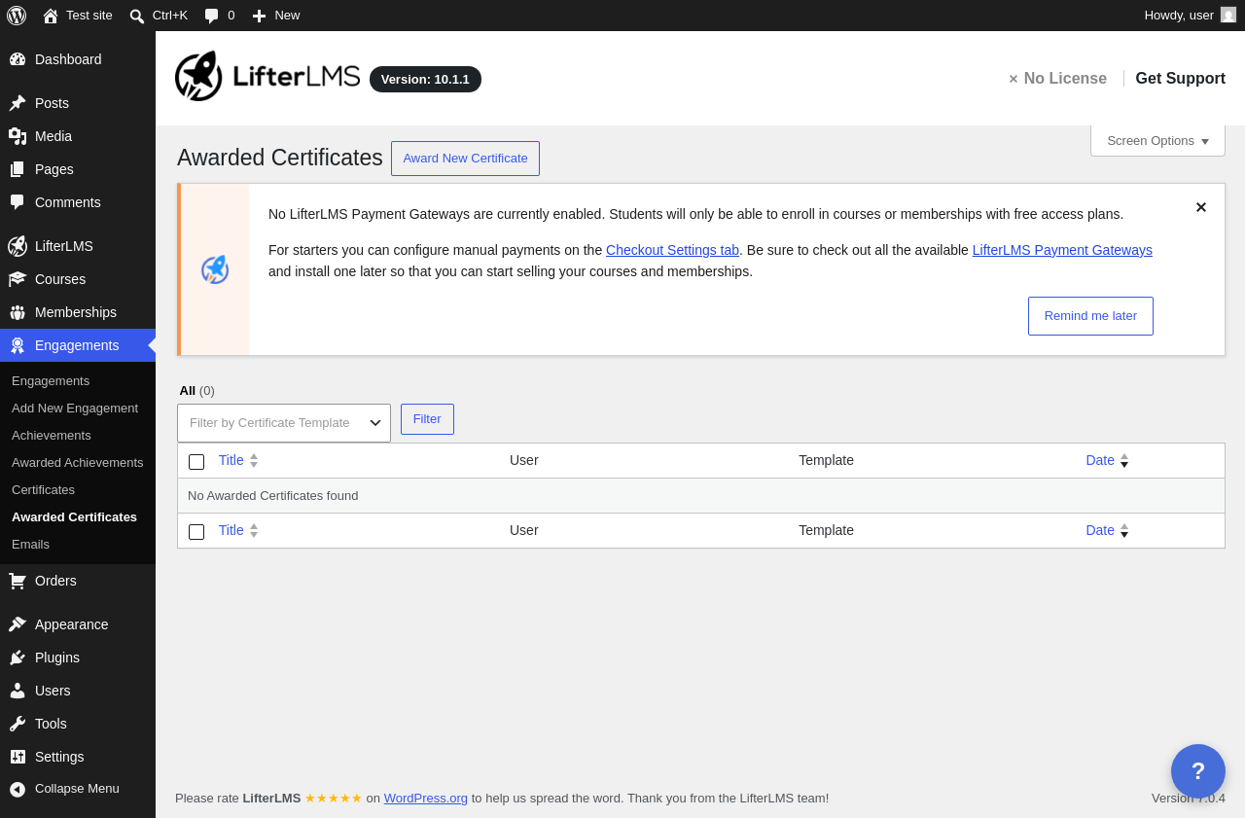Click the New plus icon

pos(259,16)
